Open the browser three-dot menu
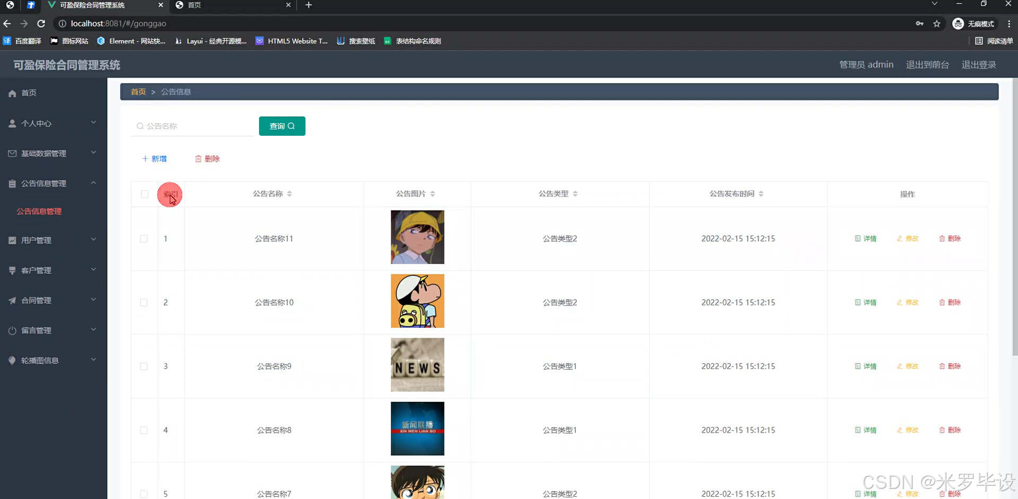The height and width of the screenshot is (499, 1018). (1009, 23)
